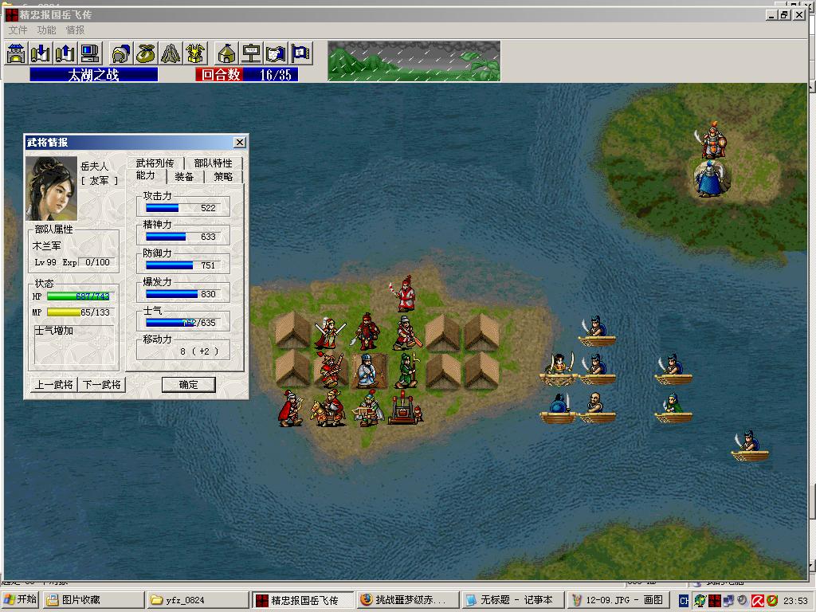Click the mountain tent toolbar icon
The width and height of the screenshot is (816, 612).
171,53
